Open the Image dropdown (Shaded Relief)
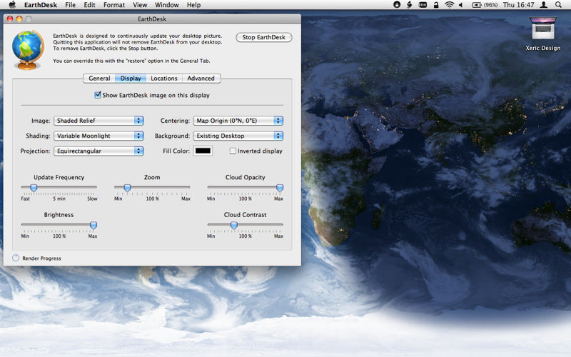Viewport: 571px width, 357px height. [x=98, y=121]
